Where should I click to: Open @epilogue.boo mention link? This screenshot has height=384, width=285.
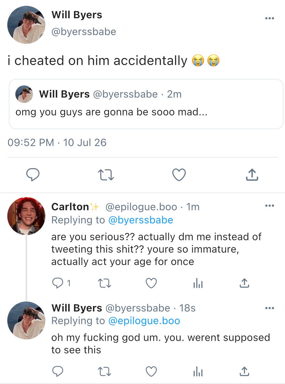coord(144,321)
